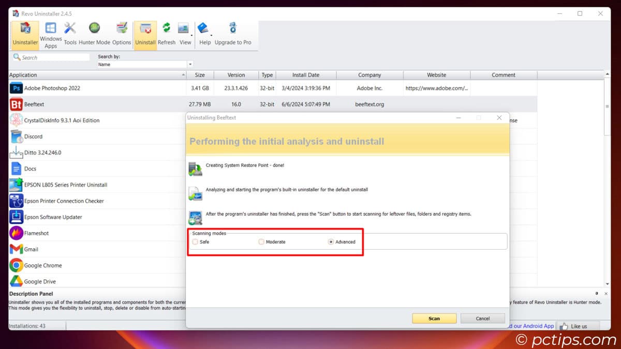Click the Scan button
Screen dimensions: 621x349
pyautogui.click(x=434, y=318)
